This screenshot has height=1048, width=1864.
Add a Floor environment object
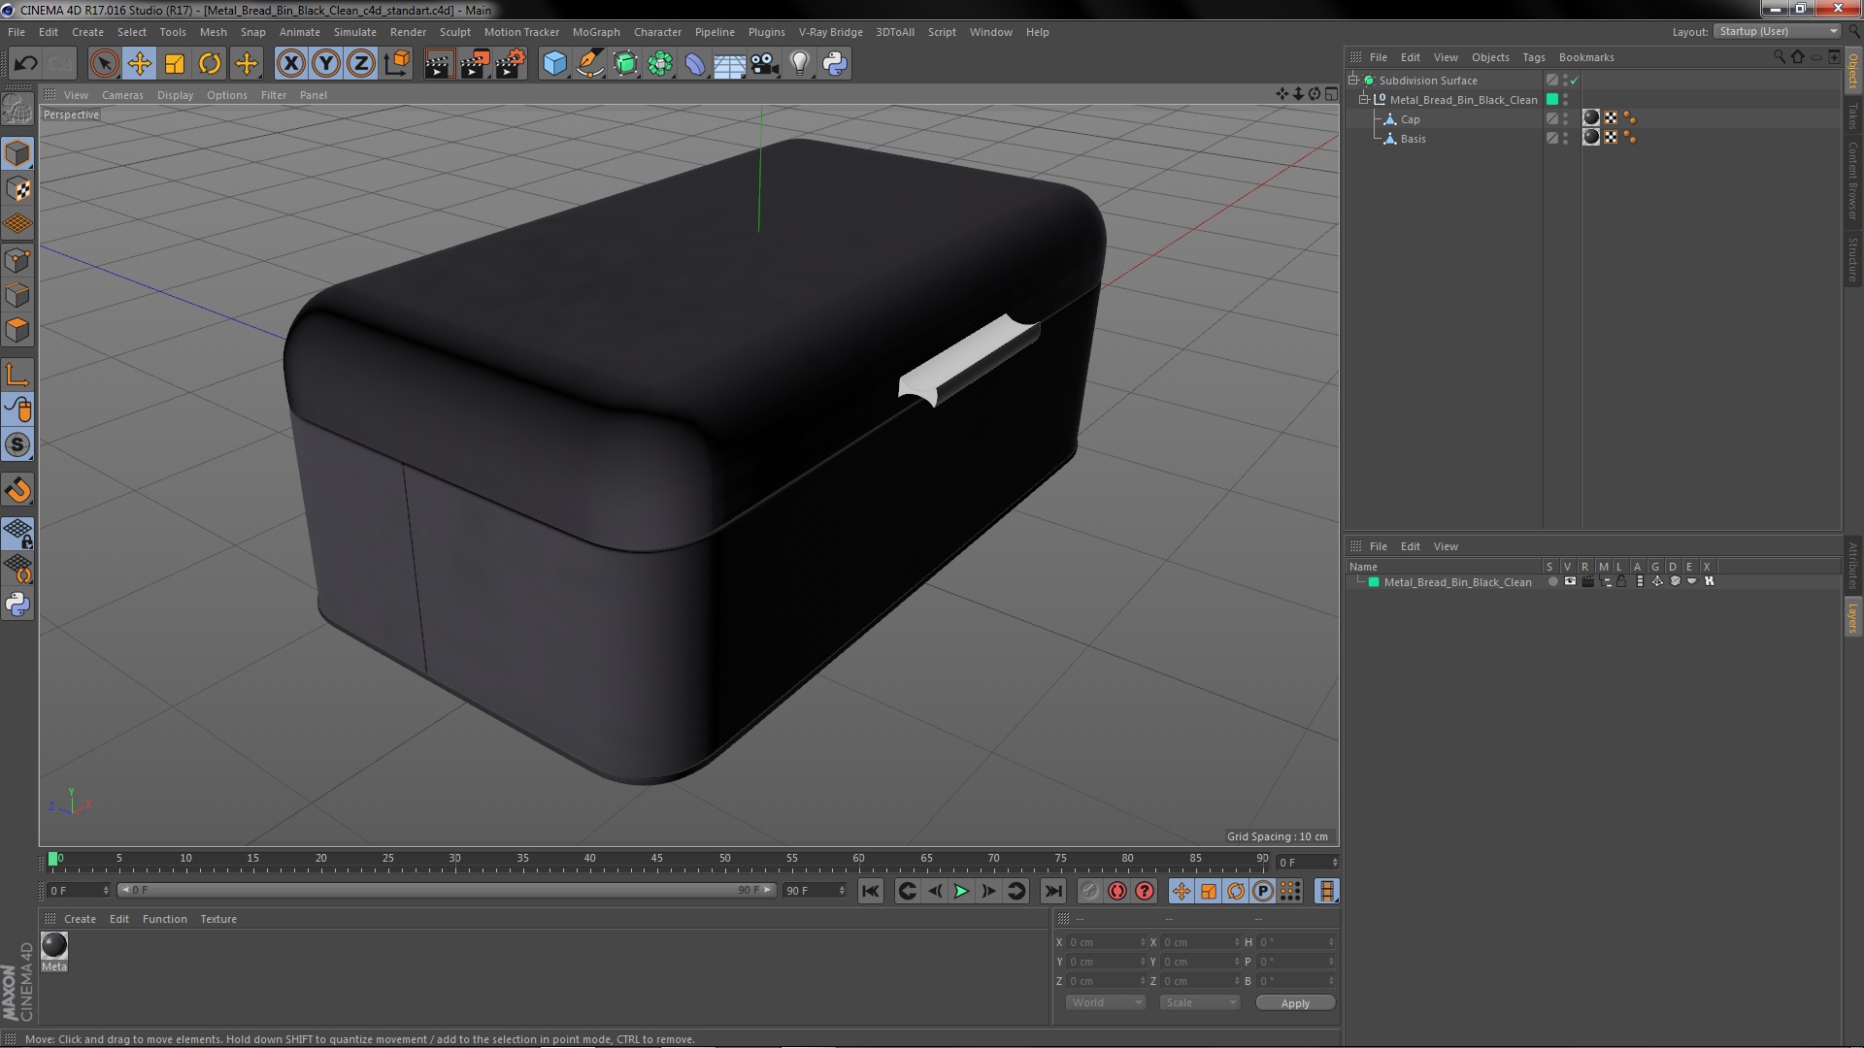pos(729,64)
